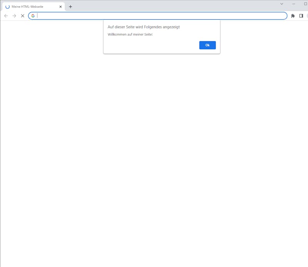Go forward using the right arrow icon
Image resolution: width=308 pixels, height=267 pixels.
point(14,16)
